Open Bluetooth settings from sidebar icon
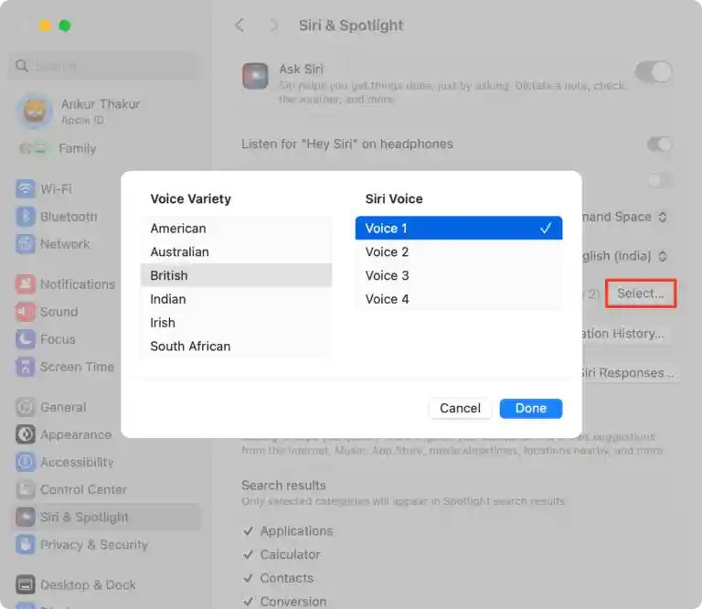 click(x=26, y=217)
